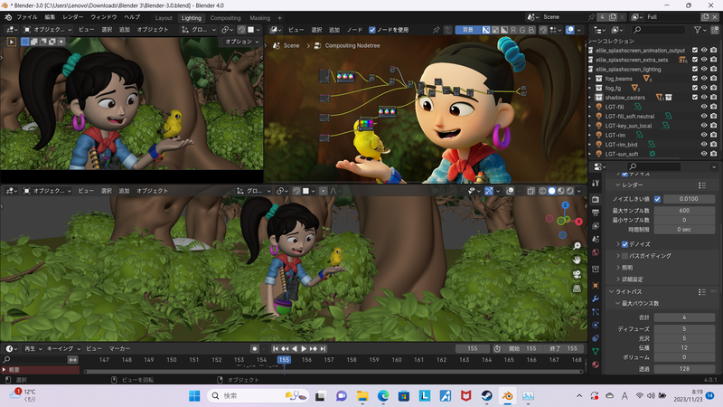This screenshot has width=723, height=407.
Task: Toggle the Use Nodes checkbox
Action: (x=372, y=30)
